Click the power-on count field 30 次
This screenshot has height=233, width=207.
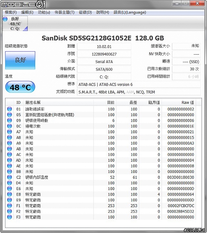click(186, 69)
